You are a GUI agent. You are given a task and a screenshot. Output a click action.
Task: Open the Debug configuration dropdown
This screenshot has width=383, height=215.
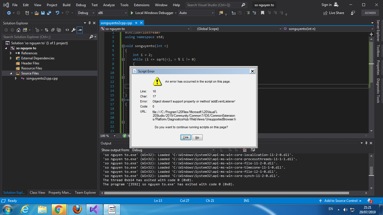point(86,13)
